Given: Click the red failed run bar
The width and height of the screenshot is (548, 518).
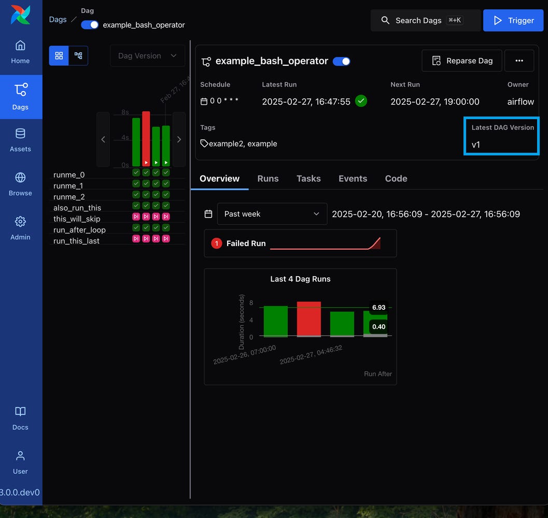Looking at the screenshot, I should coord(308,319).
